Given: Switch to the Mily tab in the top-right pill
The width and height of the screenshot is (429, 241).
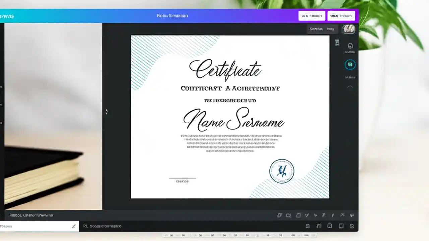Looking at the screenshot, I should [331, 29].
